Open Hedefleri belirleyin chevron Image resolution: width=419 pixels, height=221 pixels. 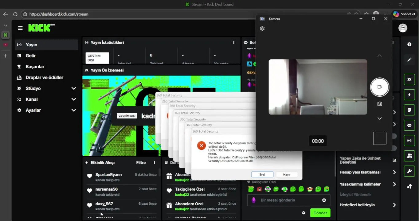coord(394,205)
